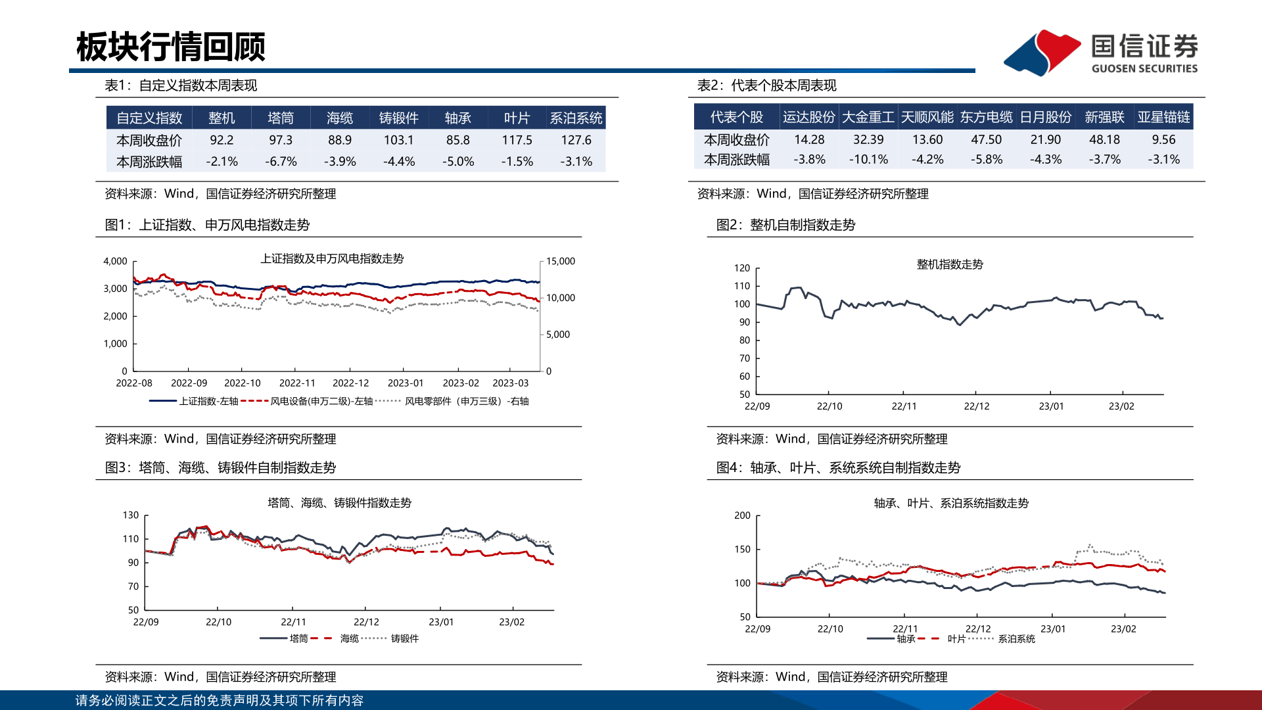
Task: Select the 新强联 column header
Action: tap(1105, 117)
